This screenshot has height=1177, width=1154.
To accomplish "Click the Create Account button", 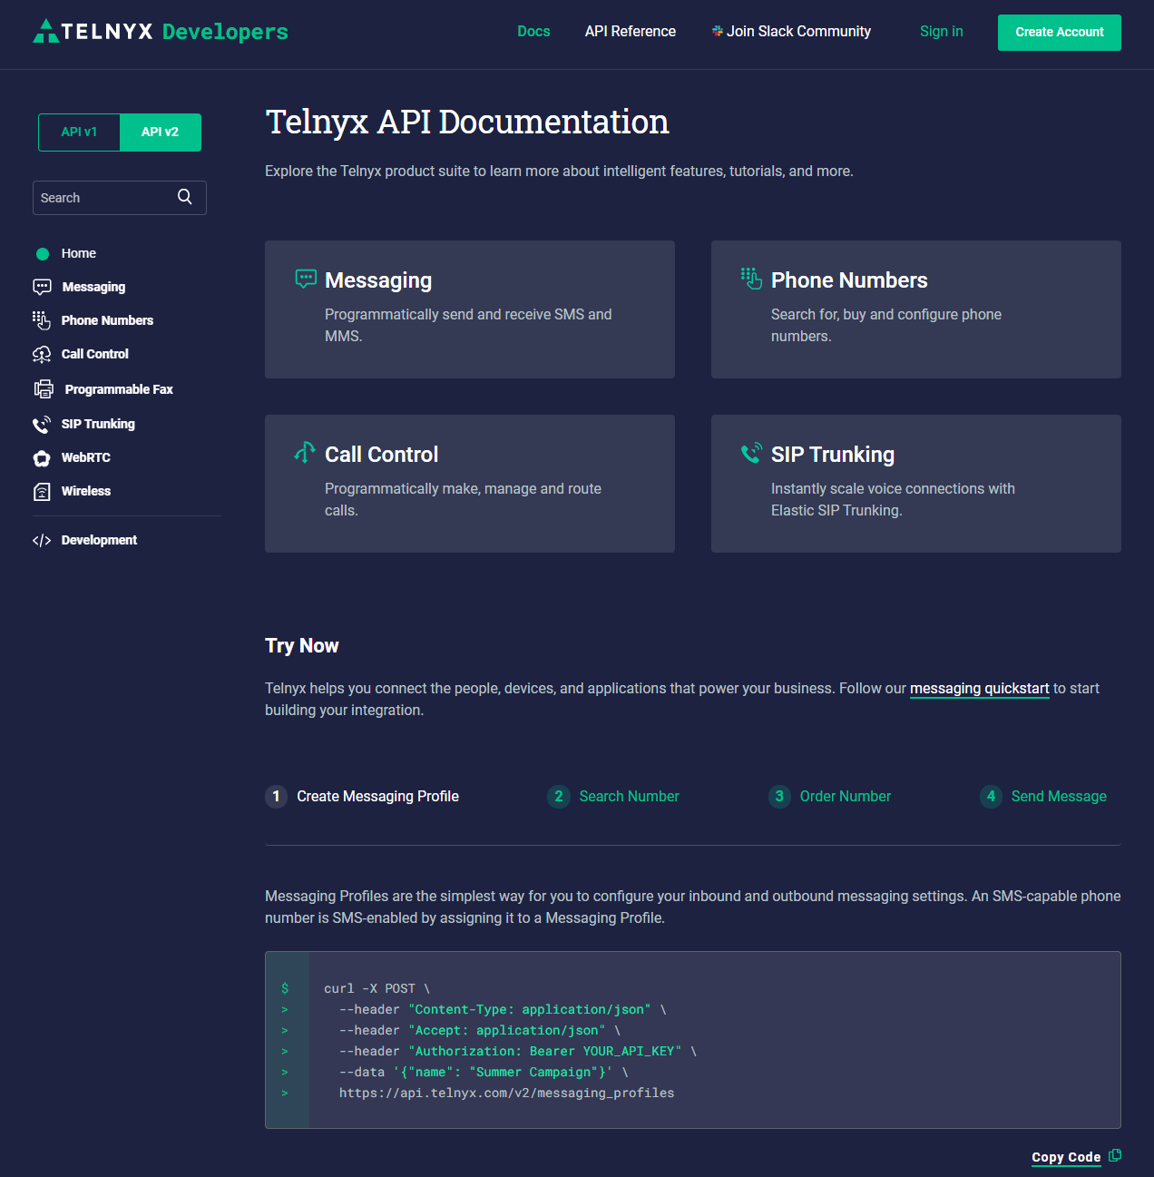I will [x=1060, y=33].
